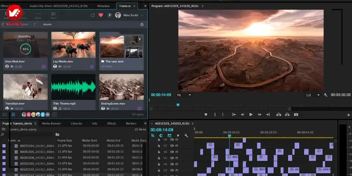Switch to the Media Browser tab

[x=51, y=124]
